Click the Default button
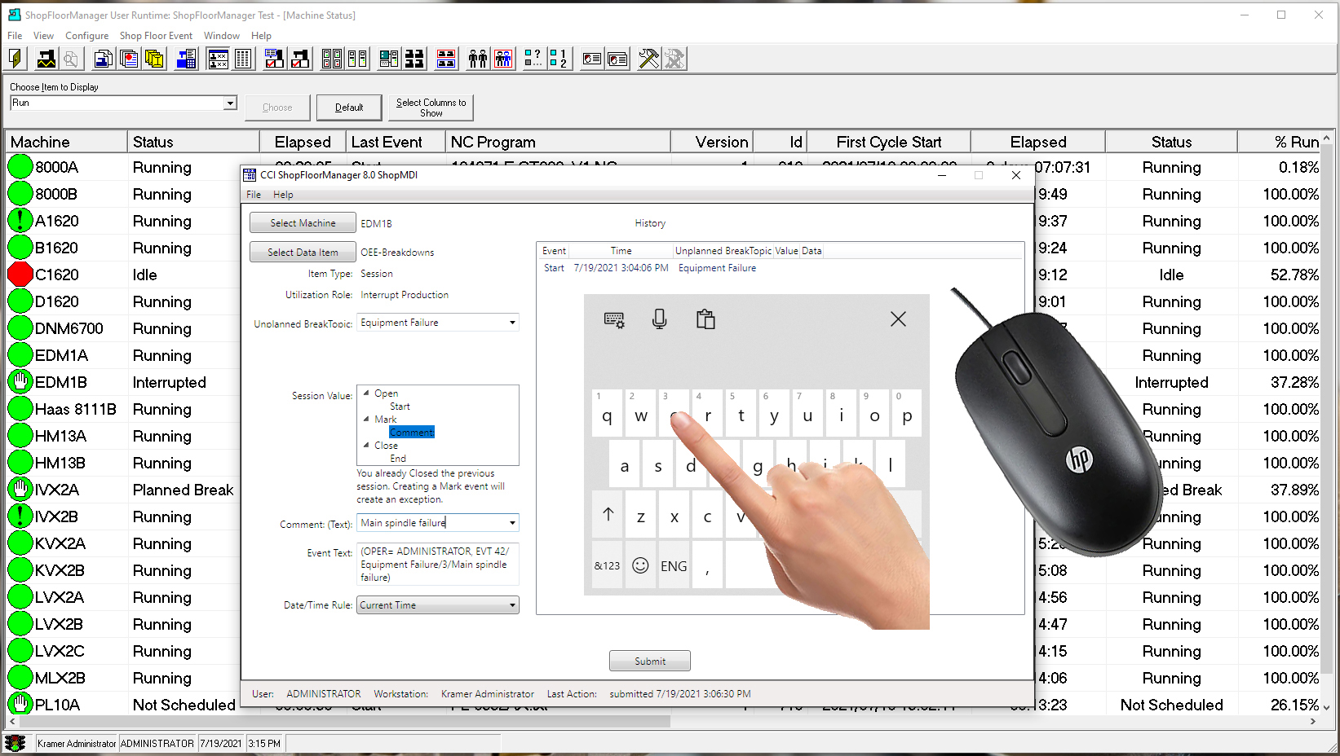 (349, 108)
